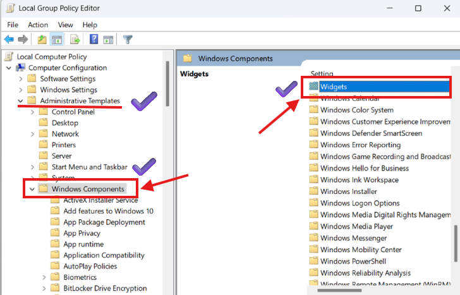Expand the BitLocker Drive Encryption node
460x295 pixels.
44,289
